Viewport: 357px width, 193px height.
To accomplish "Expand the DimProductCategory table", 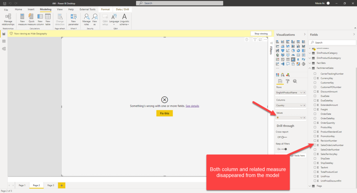I will (x=310, y=53).
